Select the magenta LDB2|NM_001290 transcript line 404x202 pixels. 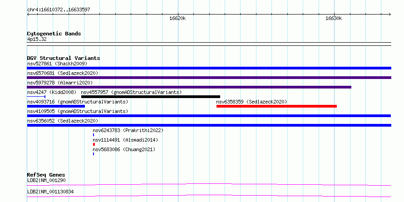[x=209, y=184]
